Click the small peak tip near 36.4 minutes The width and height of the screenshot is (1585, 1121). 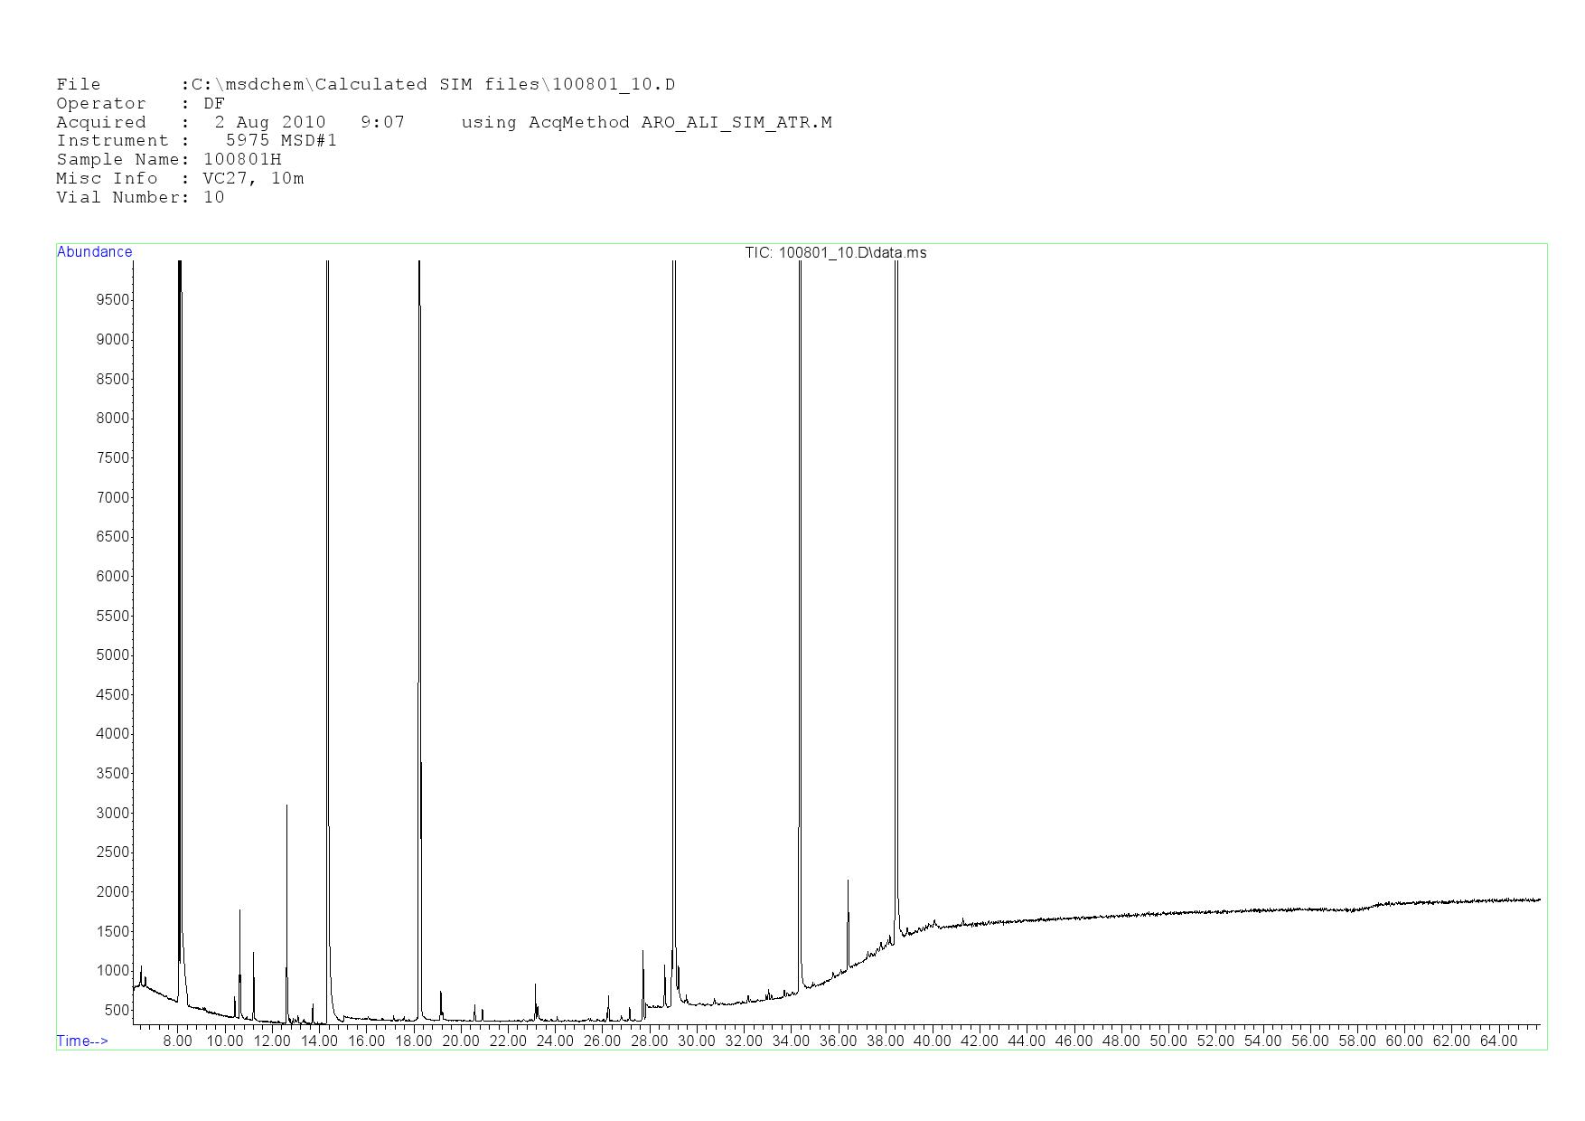point(848,881)
